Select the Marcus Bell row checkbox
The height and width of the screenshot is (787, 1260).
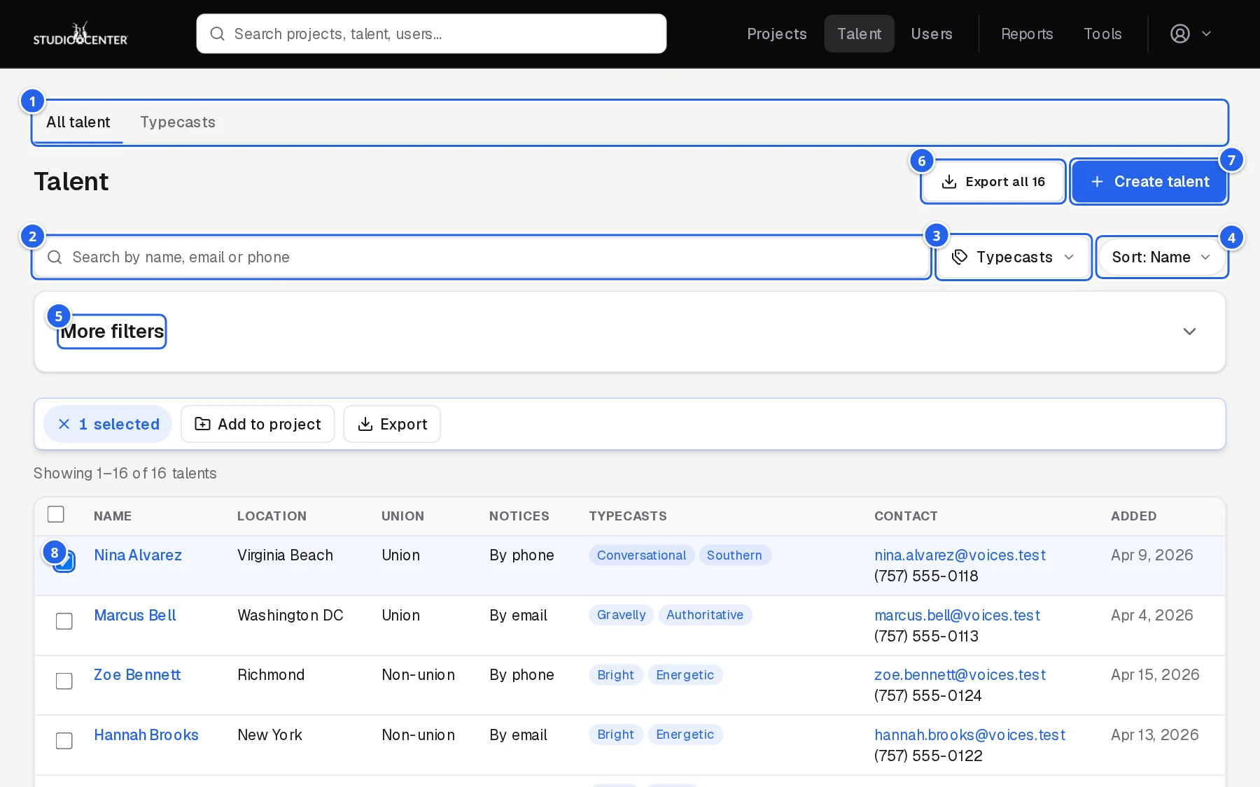(x=64, y=621)
